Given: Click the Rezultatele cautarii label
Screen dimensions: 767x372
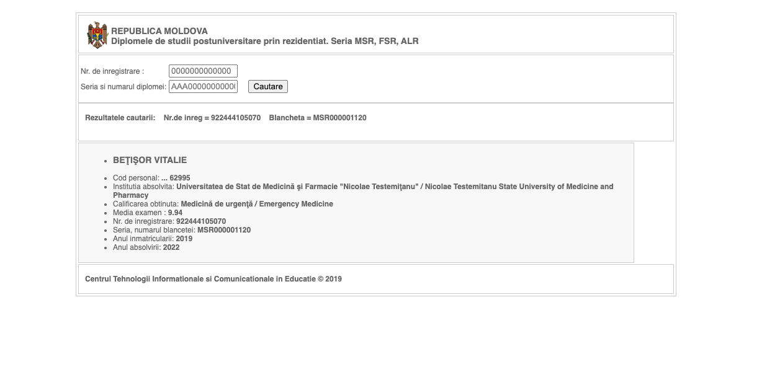Looking at the screenshot, I should 120,118.
